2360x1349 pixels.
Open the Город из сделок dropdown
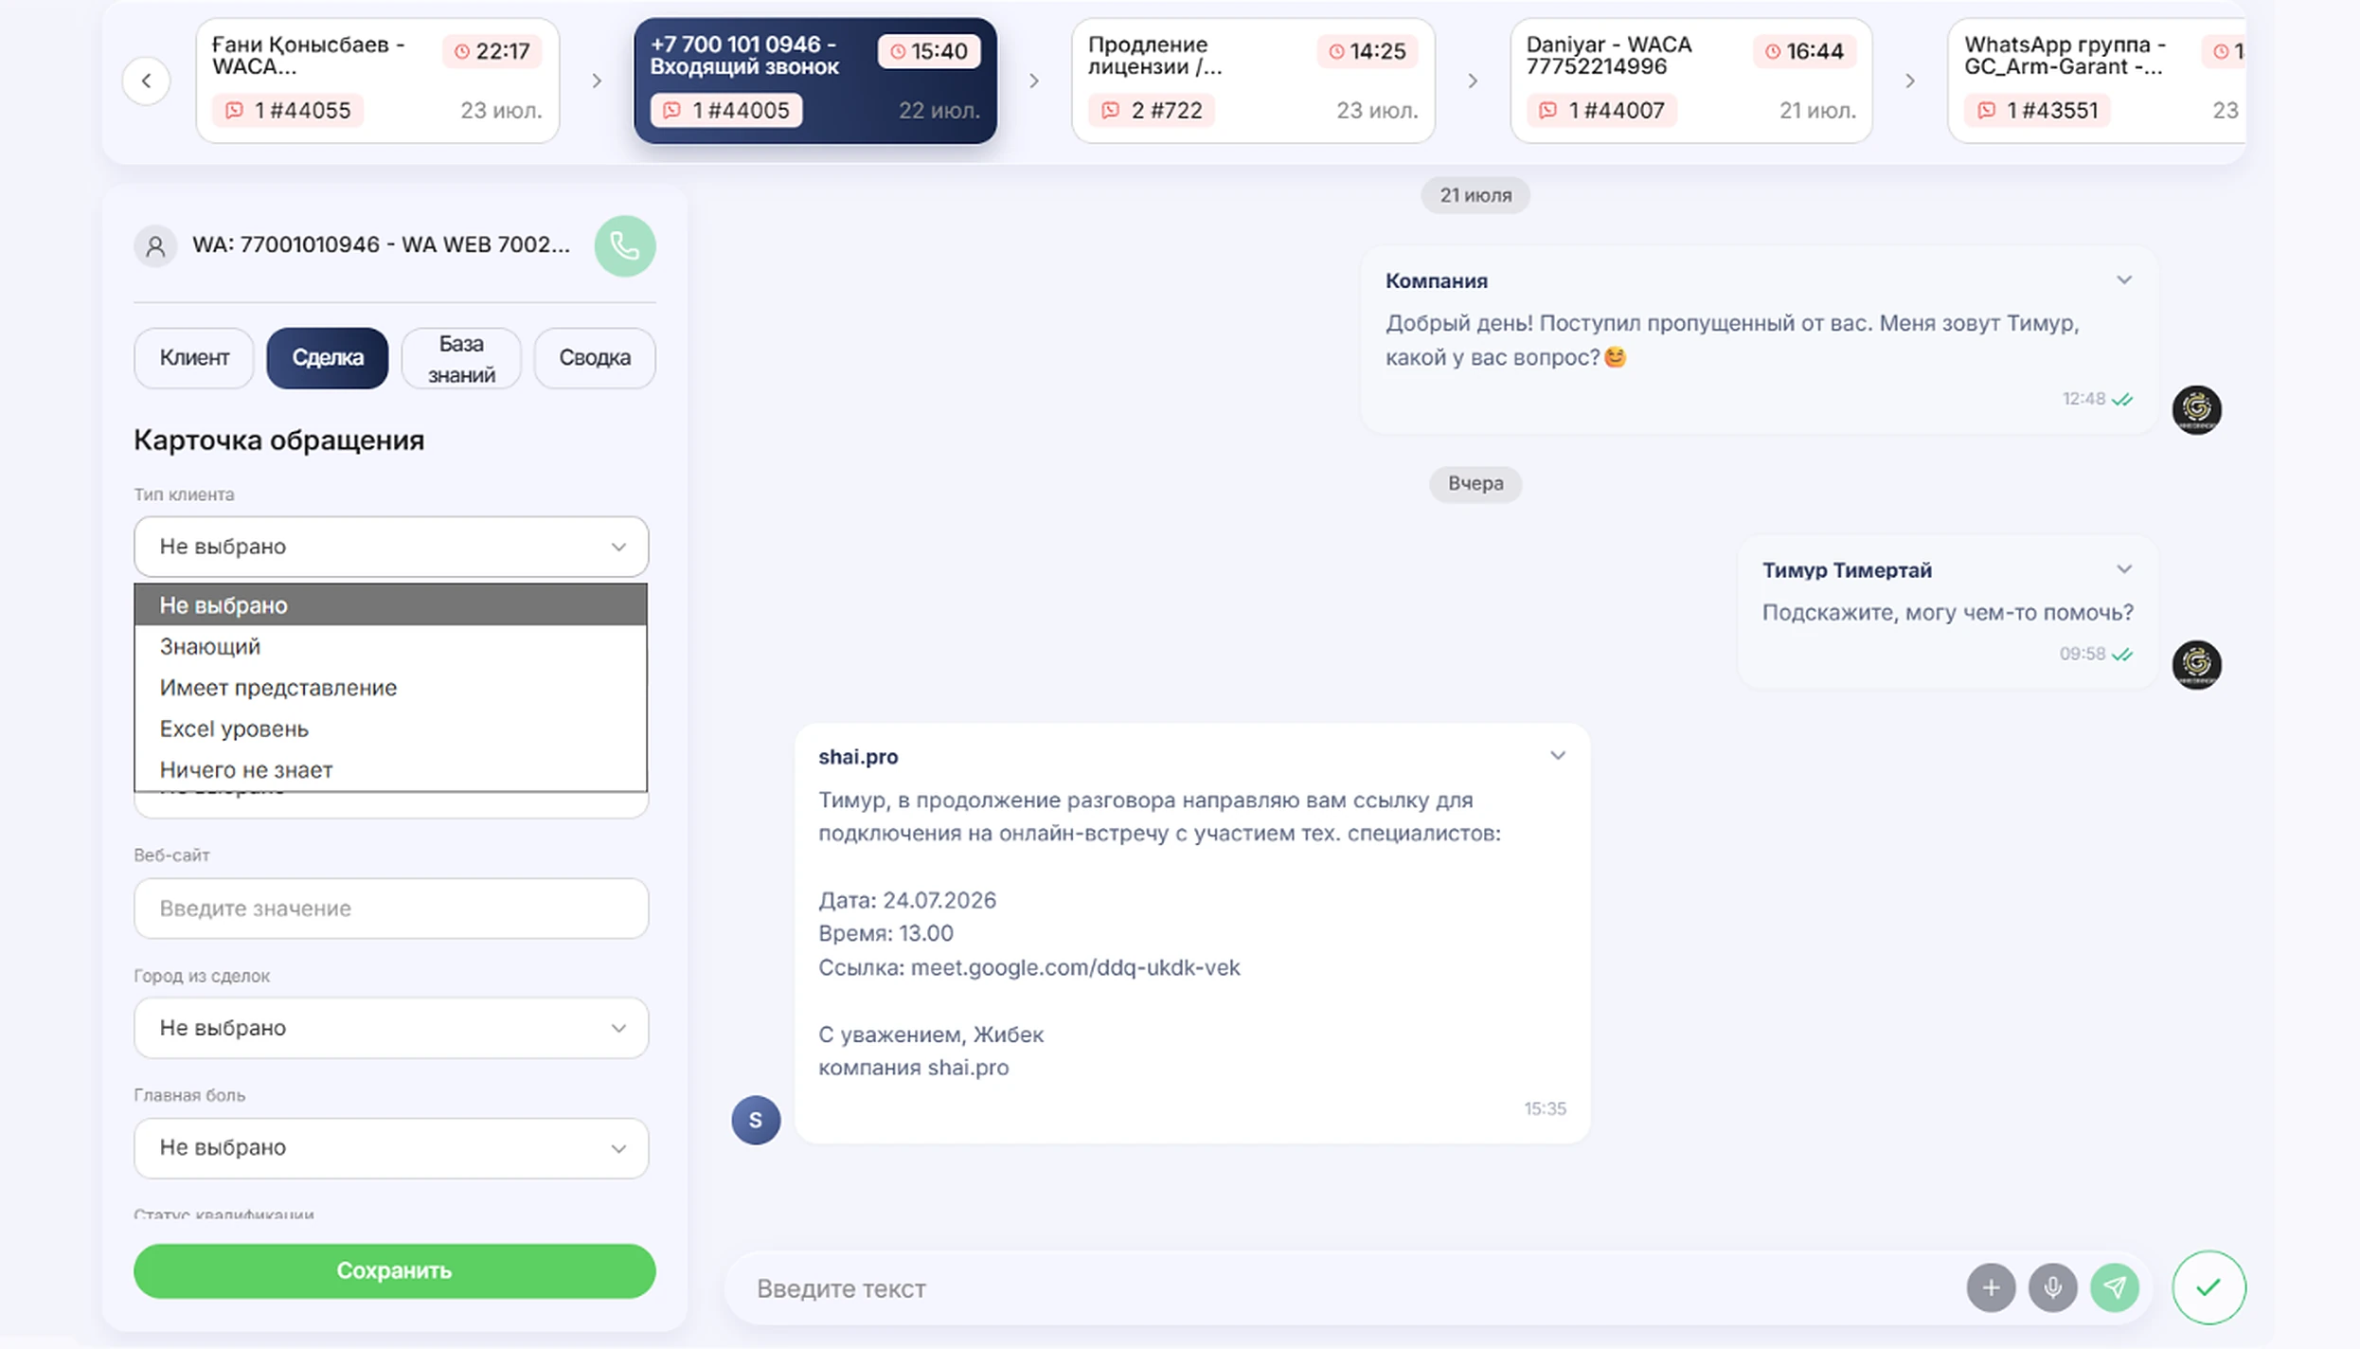391,1028
